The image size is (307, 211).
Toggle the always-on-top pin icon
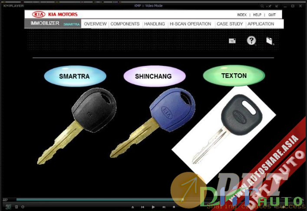pos(270,6)
